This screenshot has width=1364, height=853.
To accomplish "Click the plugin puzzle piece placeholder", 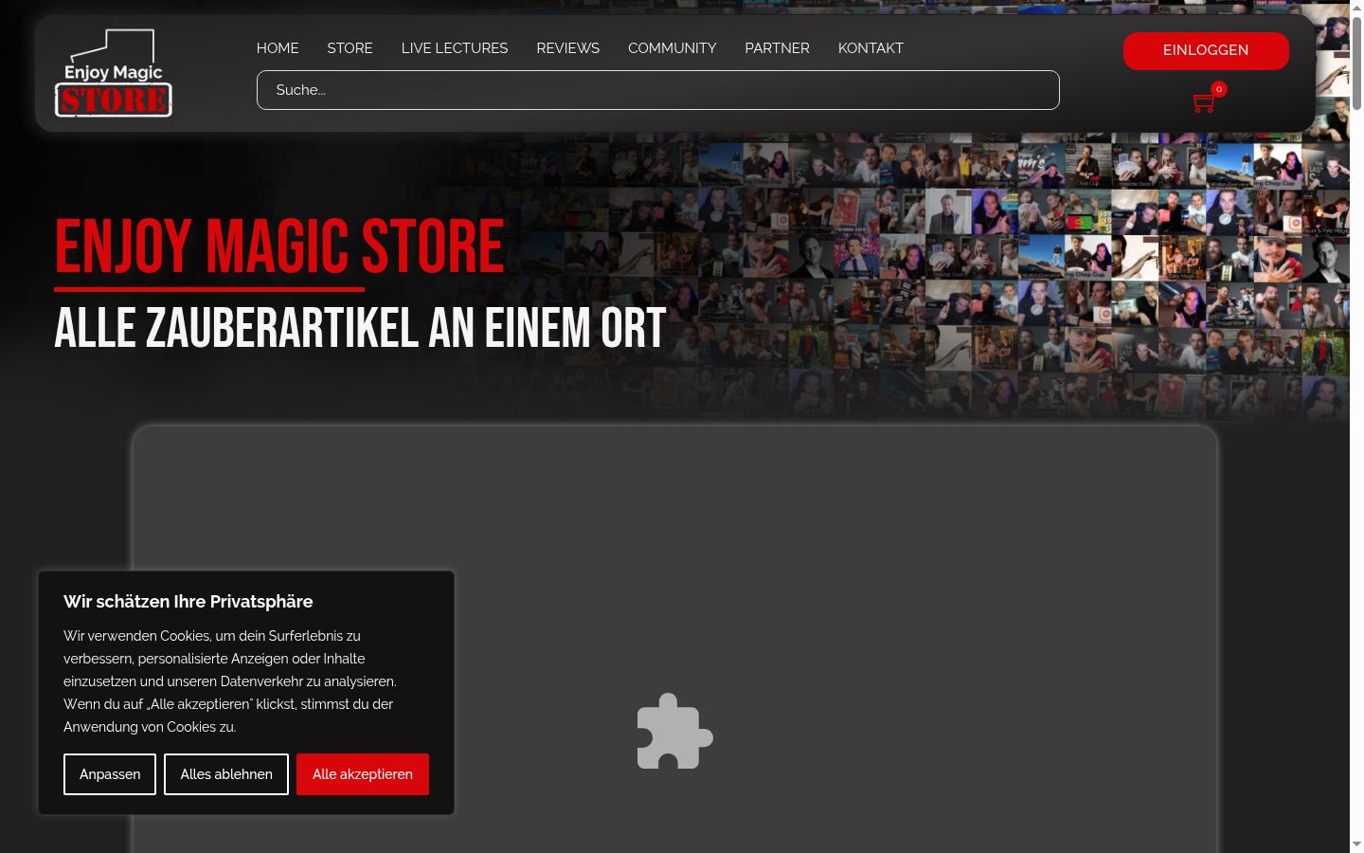I will click(674, 731).
